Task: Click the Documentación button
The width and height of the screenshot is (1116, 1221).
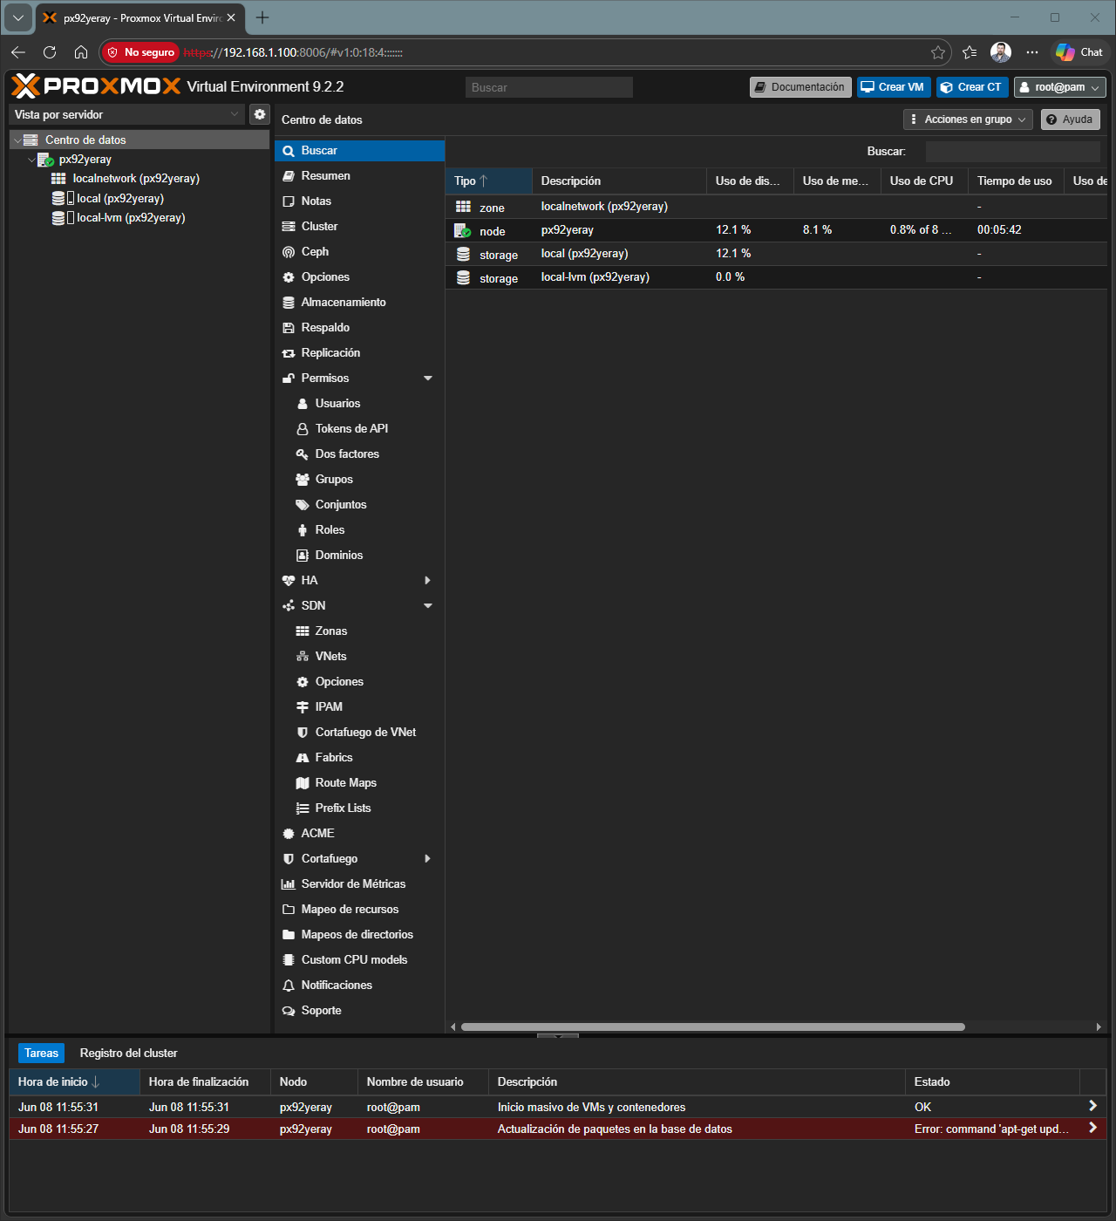Action: point(800,87)
